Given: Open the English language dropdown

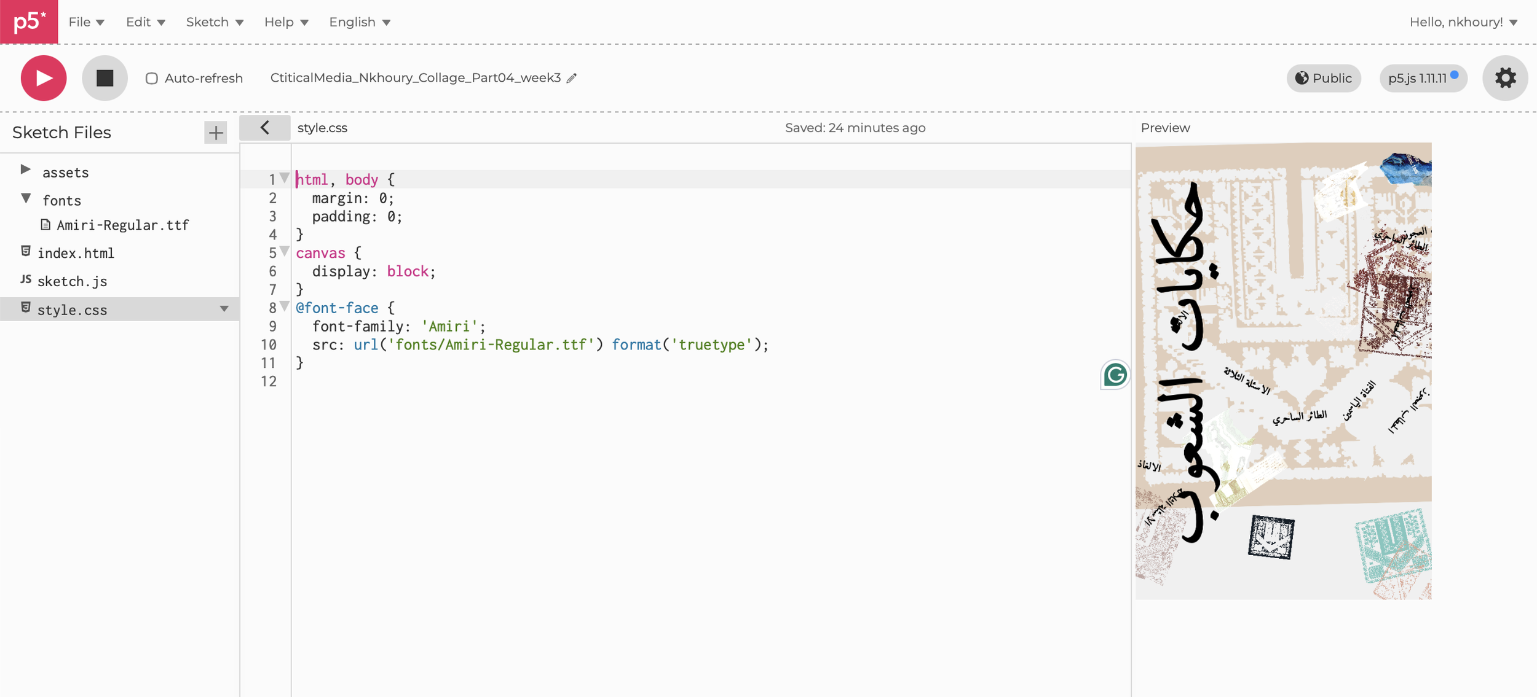Looking at the screenshot, I should click(x=360, y=22).
